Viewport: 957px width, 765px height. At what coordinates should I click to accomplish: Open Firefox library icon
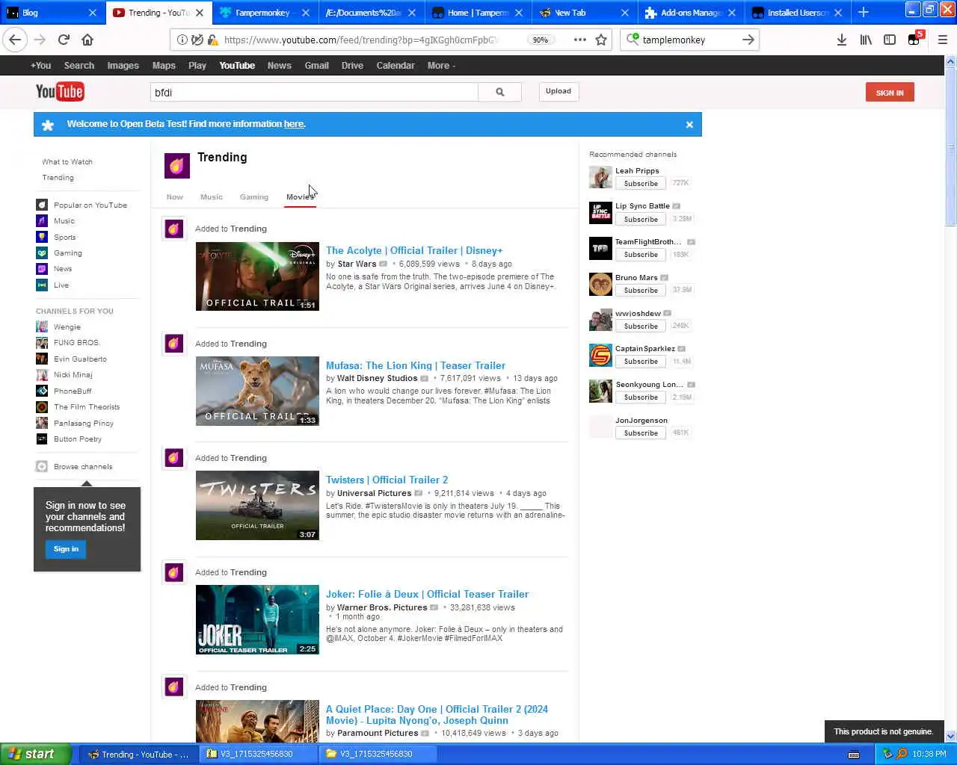point(866,40)
